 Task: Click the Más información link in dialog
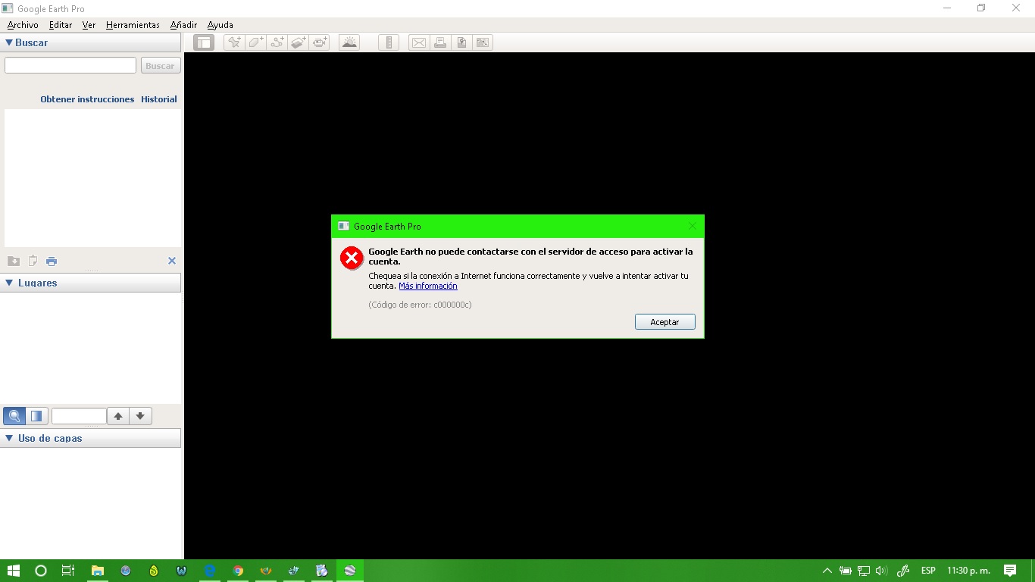(x=428, y=286)
